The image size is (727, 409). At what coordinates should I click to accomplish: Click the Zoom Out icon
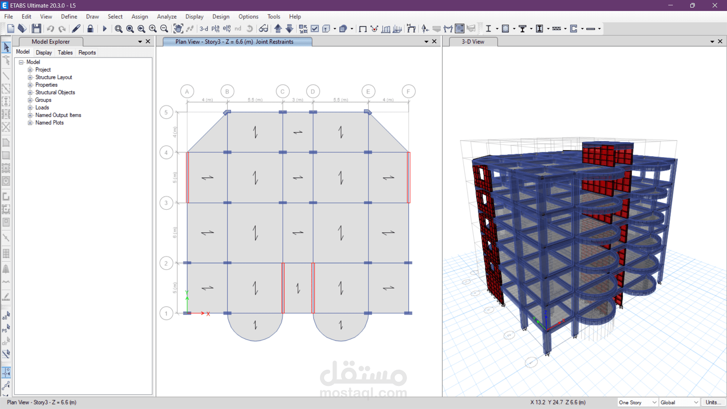pyautogui.click(x=164, y=28)
